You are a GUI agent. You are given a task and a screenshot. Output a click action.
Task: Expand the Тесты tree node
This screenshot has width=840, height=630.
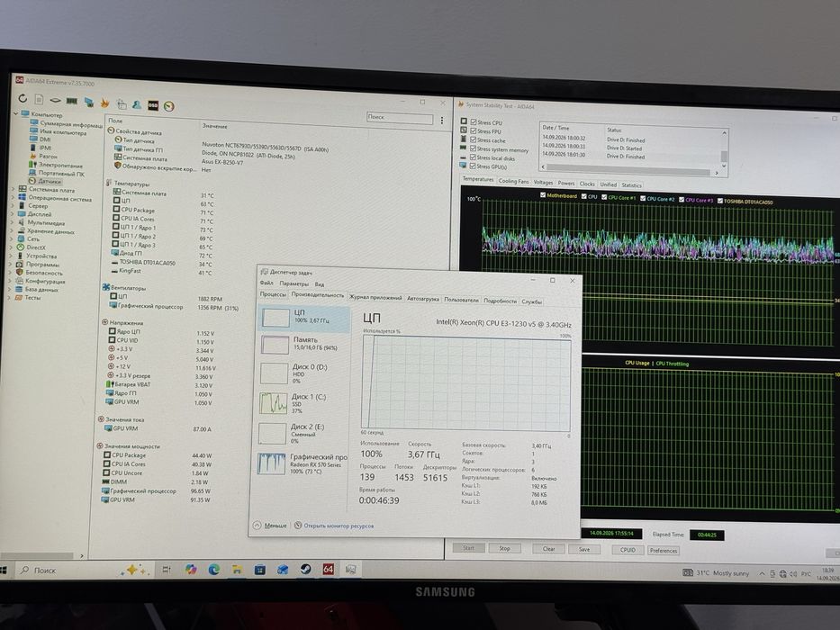[x=11, y=297]
